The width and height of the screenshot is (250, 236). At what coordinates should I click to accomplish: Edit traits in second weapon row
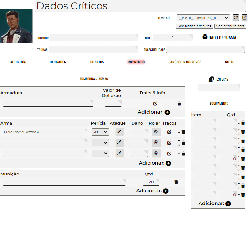(169, 143)
